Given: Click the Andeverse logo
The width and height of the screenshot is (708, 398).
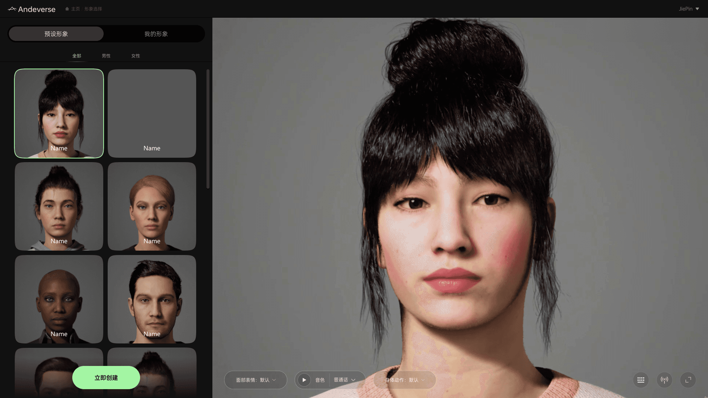Looking at the screenshot, I should pyautogui.click(x=32, y=9).
